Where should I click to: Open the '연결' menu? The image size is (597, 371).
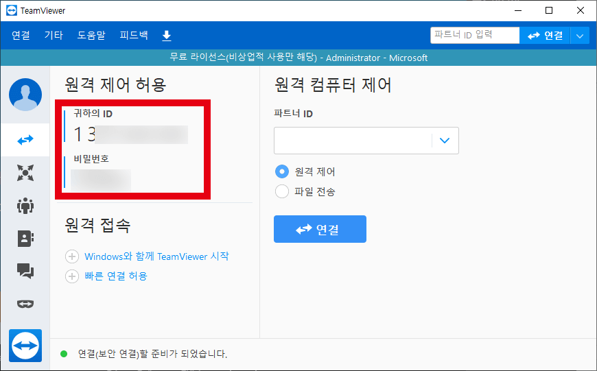tap(21, 36)
